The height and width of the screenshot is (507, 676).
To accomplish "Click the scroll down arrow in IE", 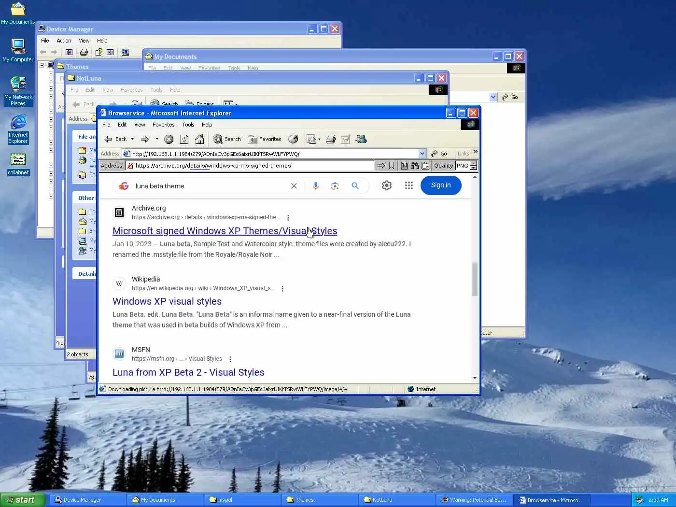I will (475, 378).
